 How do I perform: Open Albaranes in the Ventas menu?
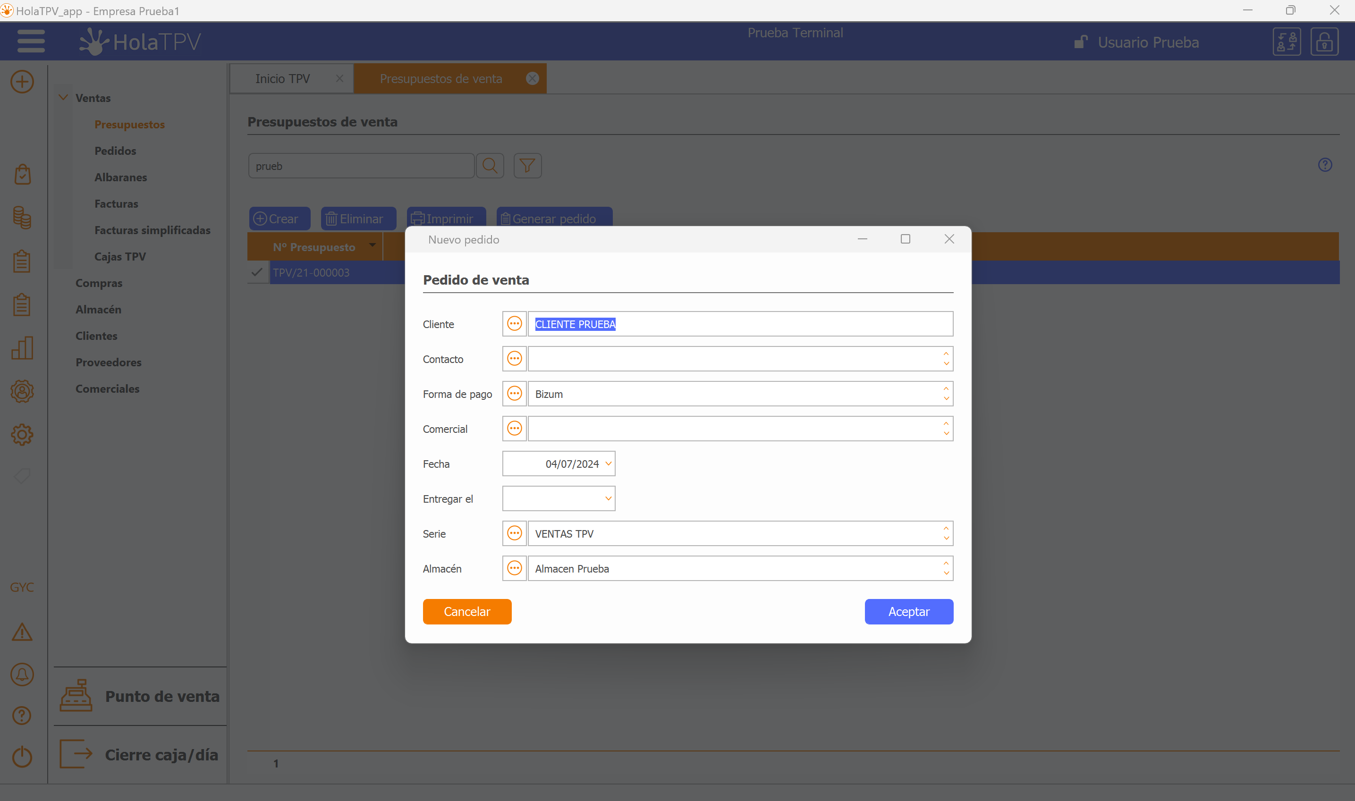120,177
